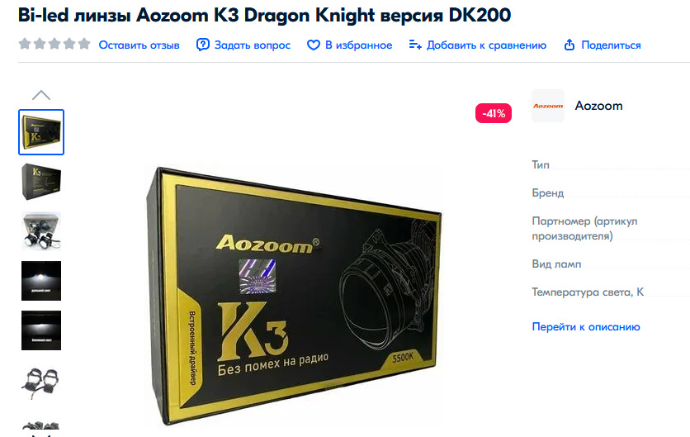Open the Aozoom brand name link
Viewport: 690px width, 437px height.
[598, 106]
